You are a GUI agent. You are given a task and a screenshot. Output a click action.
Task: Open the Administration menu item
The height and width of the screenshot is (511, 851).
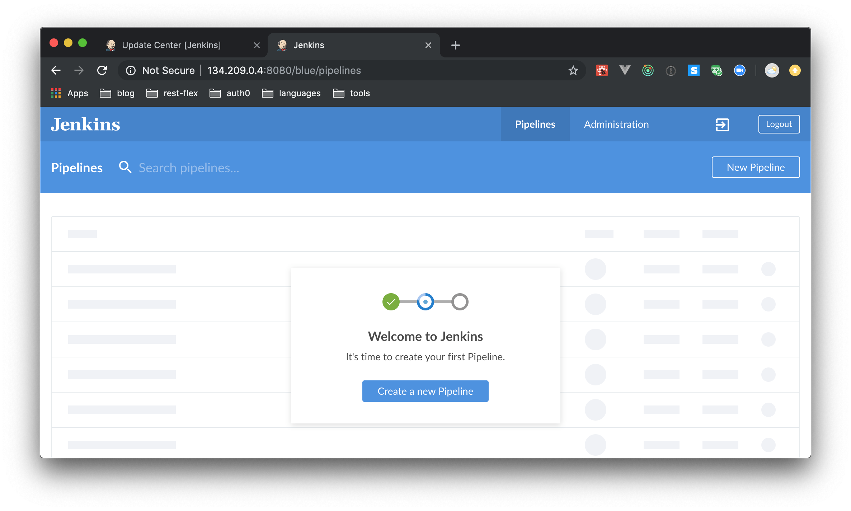pos(616,125)
